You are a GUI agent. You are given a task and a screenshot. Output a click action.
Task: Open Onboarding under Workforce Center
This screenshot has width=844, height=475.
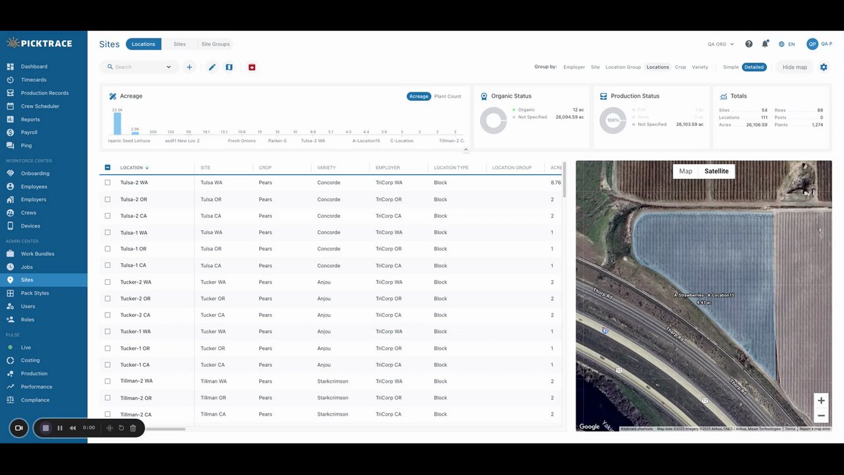35,174
